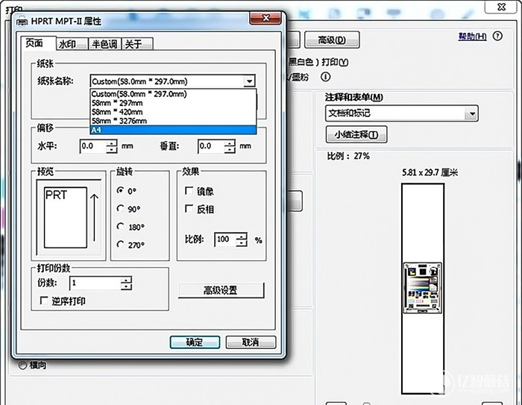Screen dimensions: 522x405
Task: Open the 页面 tab
Action: [37, 43]
